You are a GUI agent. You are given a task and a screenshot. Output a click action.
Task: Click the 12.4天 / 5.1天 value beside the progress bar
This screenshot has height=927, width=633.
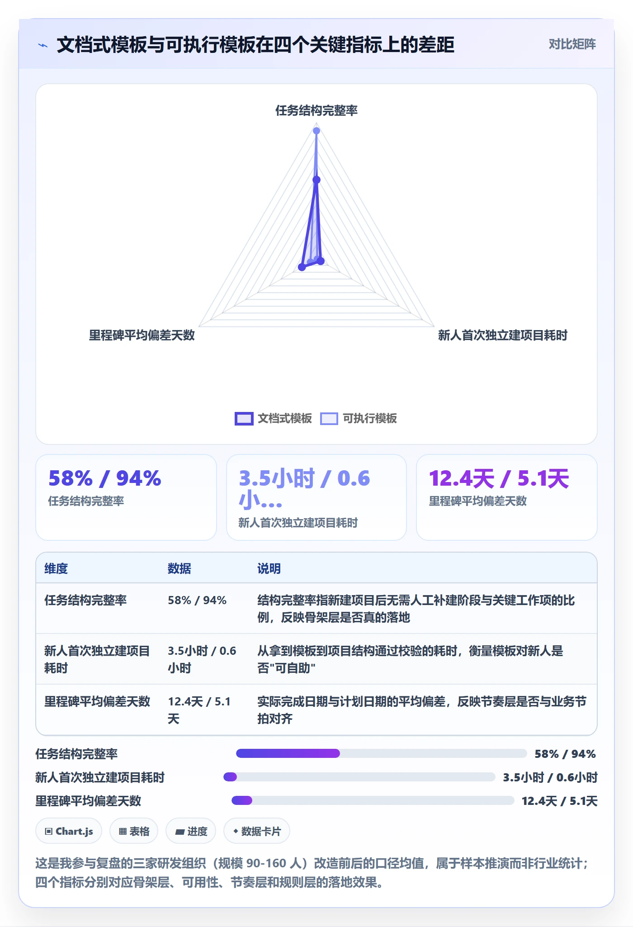click(559, 801)
